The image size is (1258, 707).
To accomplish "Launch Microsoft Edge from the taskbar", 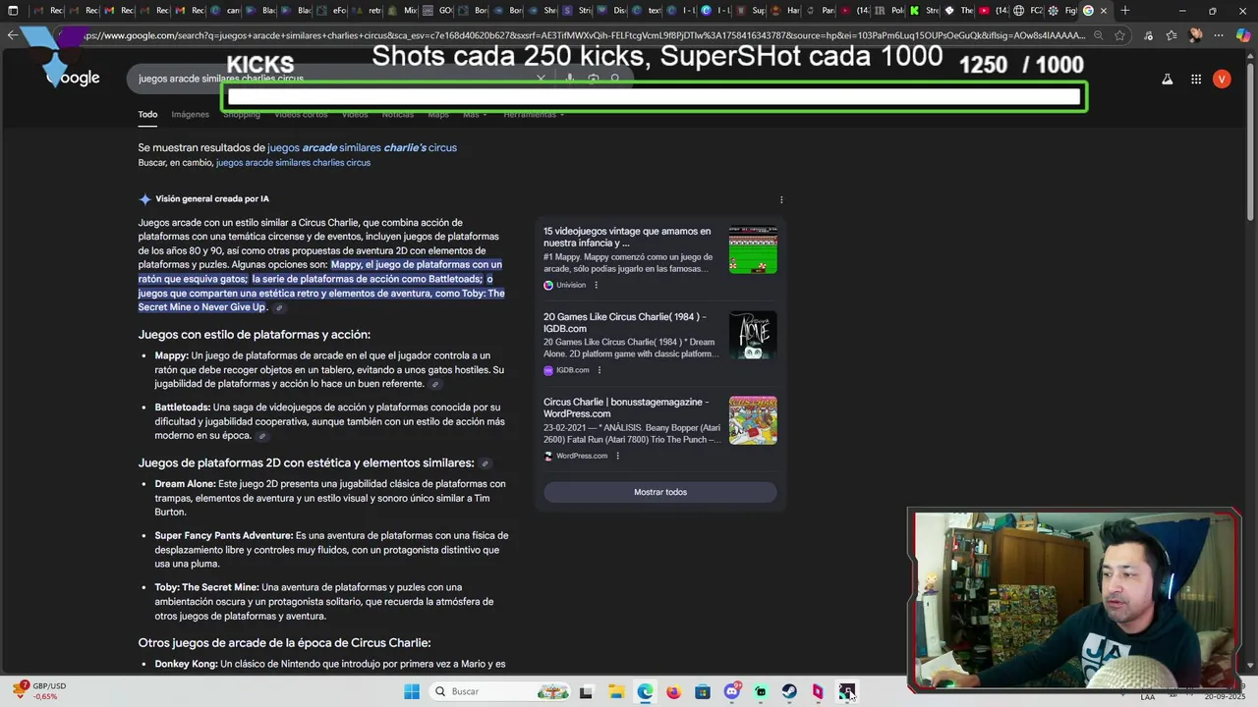I will (645, 692).
